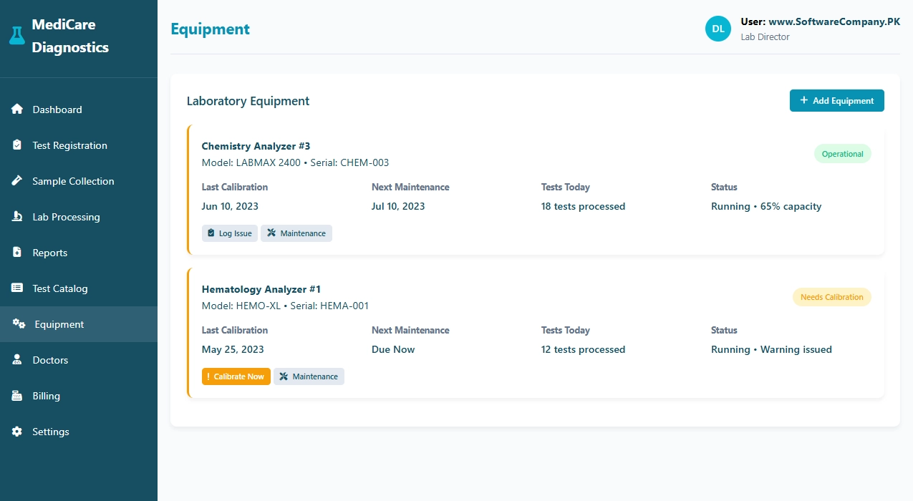Open the Doctors menu item
The width and height of the screenshot is (913, 501).
50,360
